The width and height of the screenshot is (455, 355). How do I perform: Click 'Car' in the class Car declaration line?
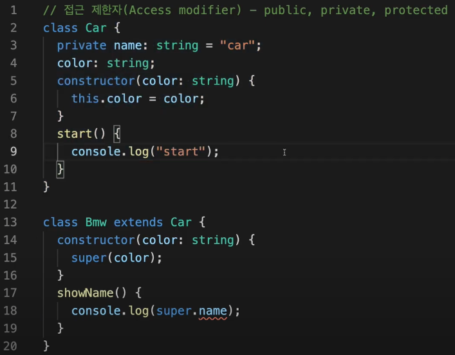tap(96, 28)
